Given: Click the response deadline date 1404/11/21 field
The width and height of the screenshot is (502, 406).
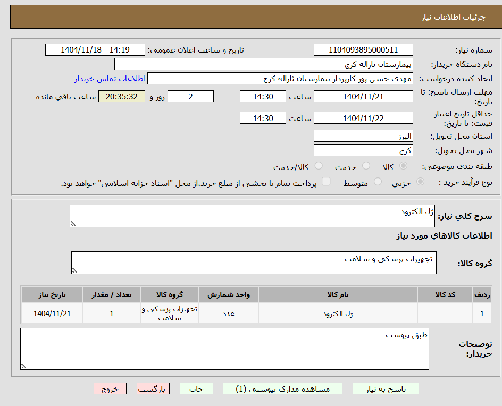Looking at the screenshot, I should coord(363,96).
